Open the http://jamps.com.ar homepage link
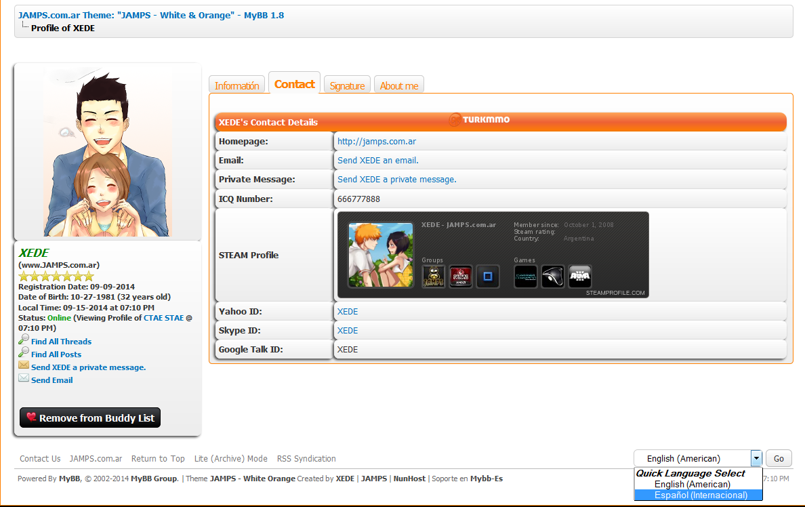This screenshot has width=805, height=507. pos(377,141)
